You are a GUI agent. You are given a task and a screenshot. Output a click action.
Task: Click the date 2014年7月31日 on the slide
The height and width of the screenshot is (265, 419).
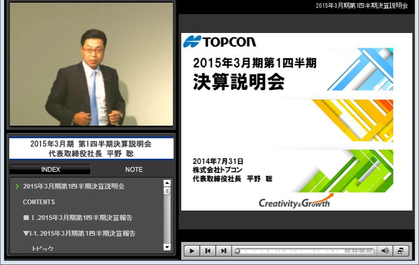tap(218, 161)
